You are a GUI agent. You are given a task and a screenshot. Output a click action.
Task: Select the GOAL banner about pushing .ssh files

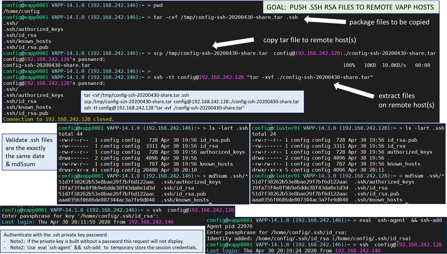[x=350, y=7]
